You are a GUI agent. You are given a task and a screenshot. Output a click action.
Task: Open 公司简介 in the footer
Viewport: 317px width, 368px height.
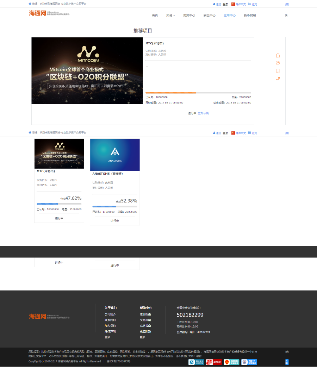pos(110,314)
